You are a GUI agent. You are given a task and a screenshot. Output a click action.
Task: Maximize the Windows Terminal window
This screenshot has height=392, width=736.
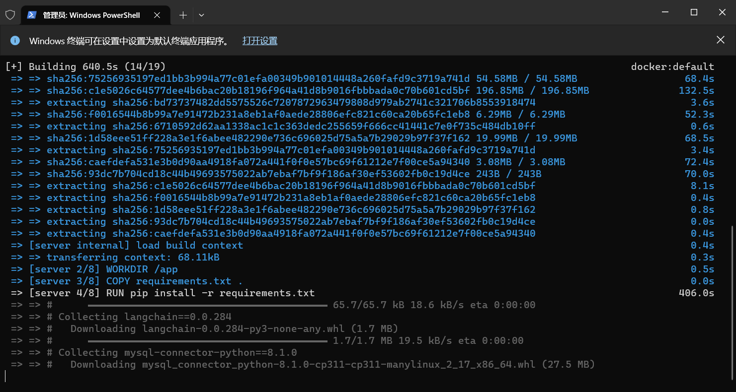[694, 12]
